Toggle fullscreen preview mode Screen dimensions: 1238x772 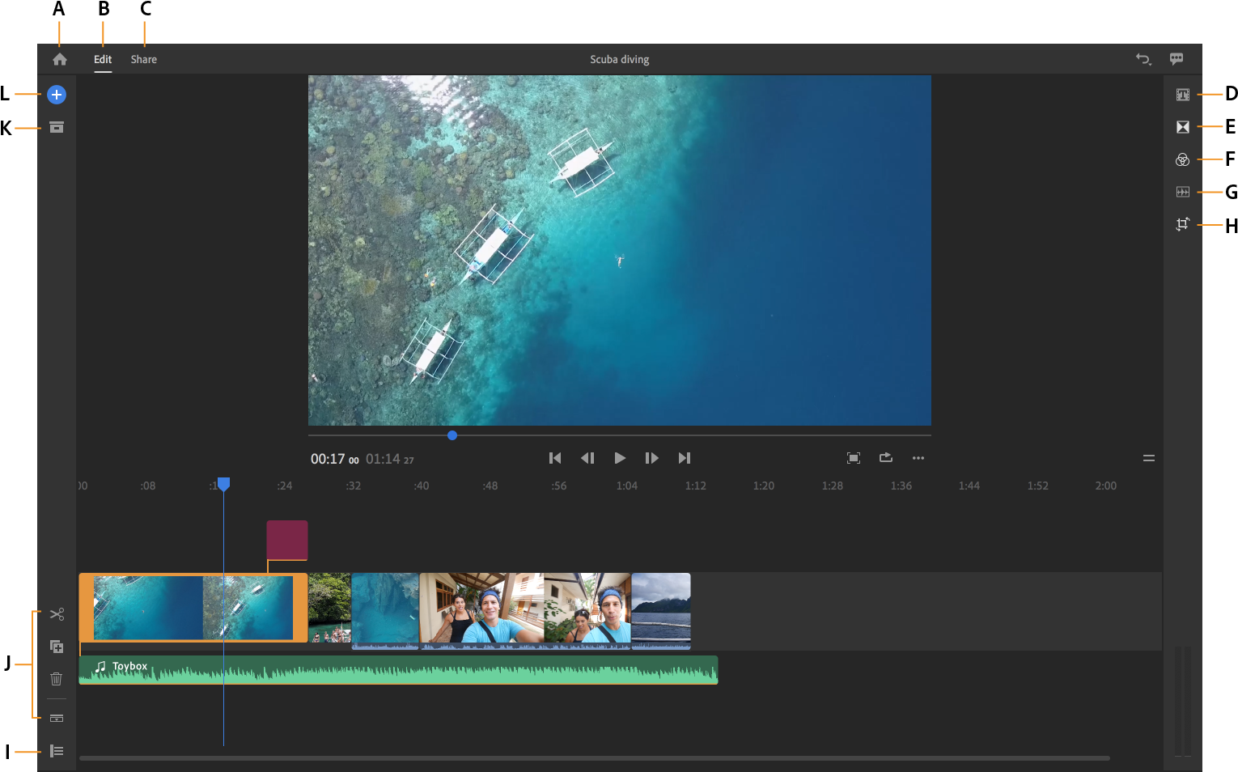853,458
